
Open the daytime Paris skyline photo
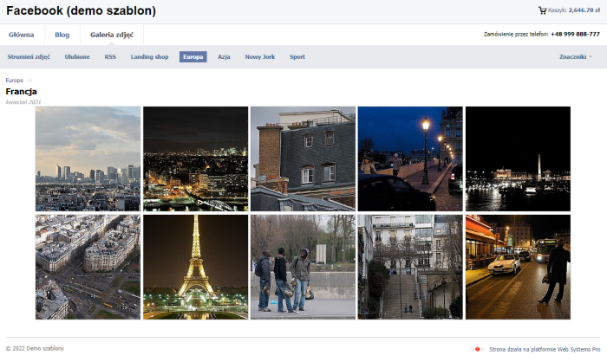[88, 158]
